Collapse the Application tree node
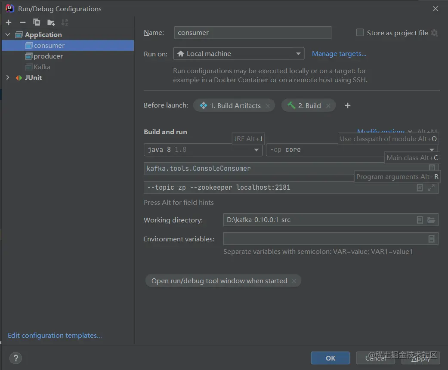This screenshot has width=448, height=370. 8,34
